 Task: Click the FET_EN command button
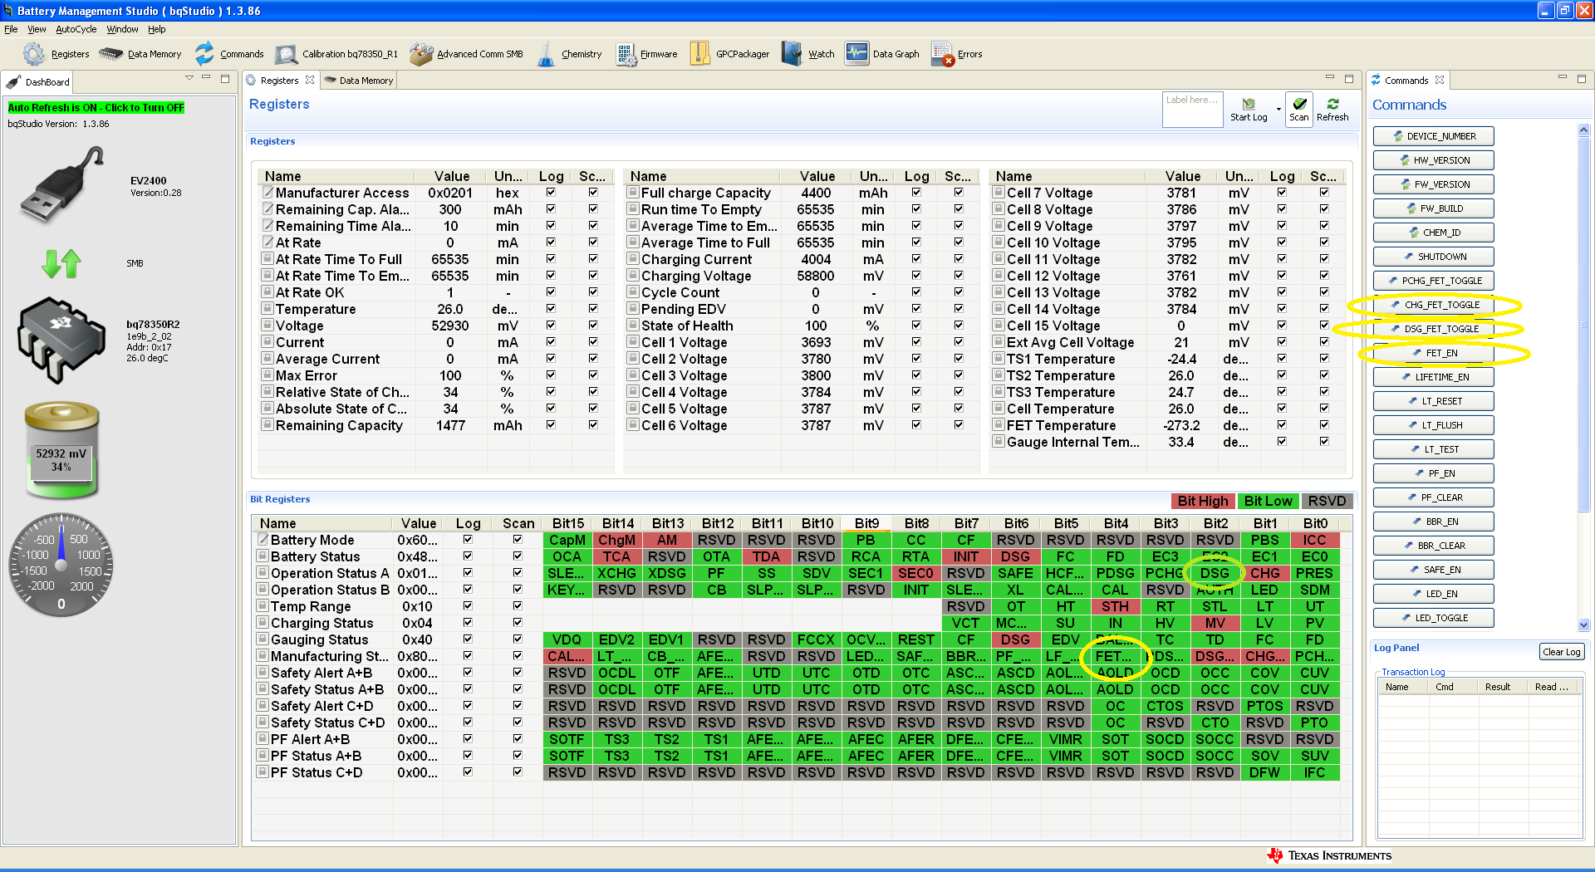point(1434,353)
